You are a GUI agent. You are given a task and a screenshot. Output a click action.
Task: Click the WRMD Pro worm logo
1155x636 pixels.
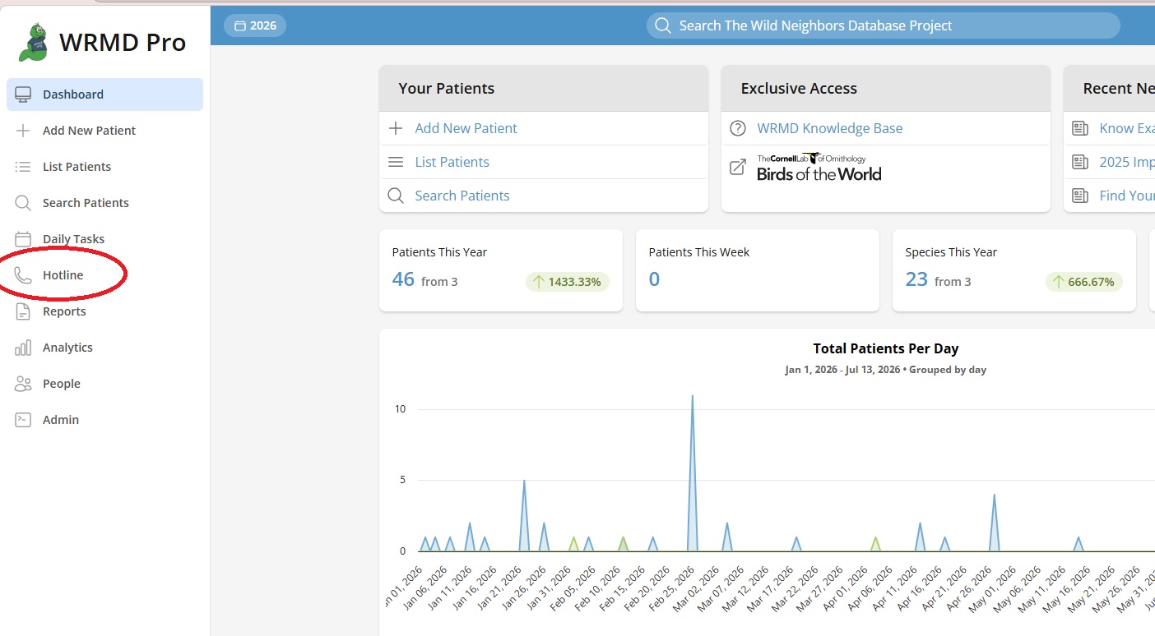[33, 43]
